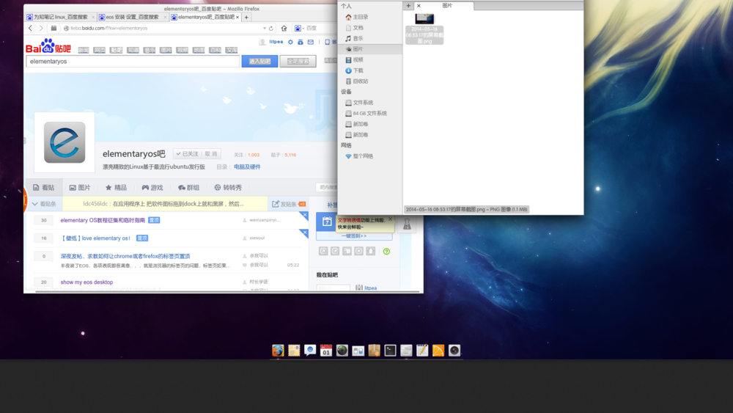Select the 精品 forum tab

coord(116,188)
